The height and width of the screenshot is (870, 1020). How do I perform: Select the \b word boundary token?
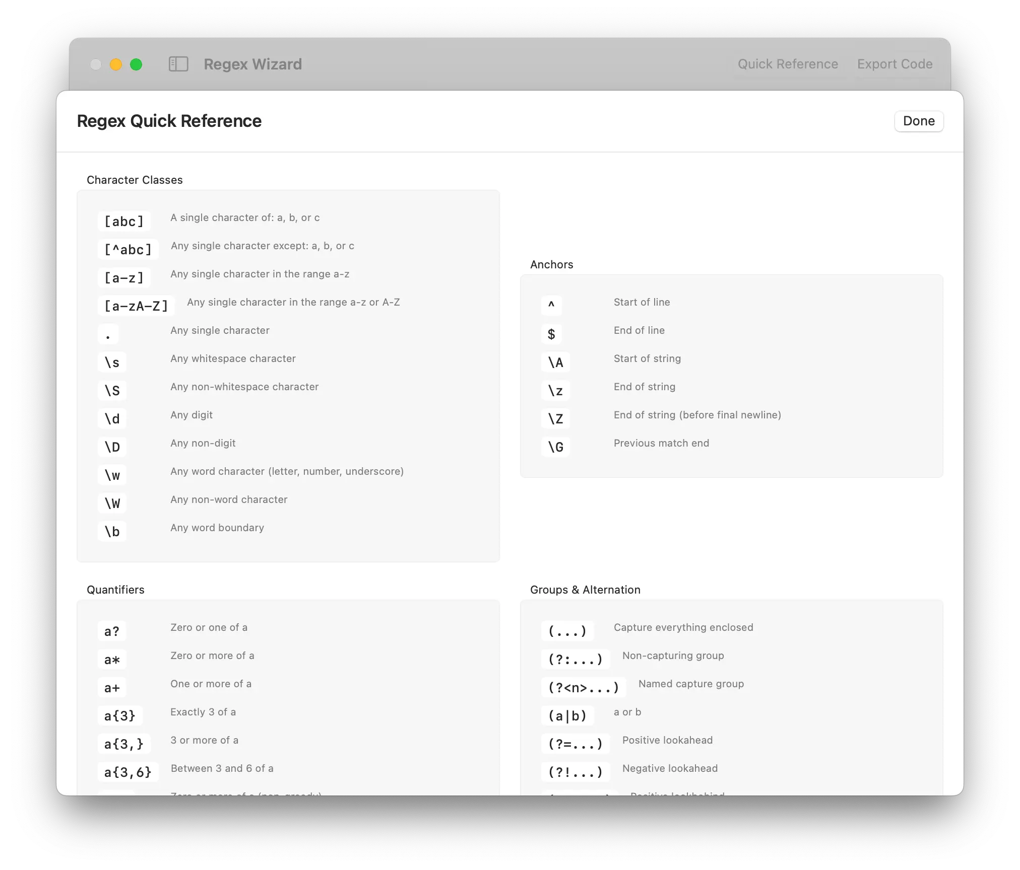[x=112, y=532]
